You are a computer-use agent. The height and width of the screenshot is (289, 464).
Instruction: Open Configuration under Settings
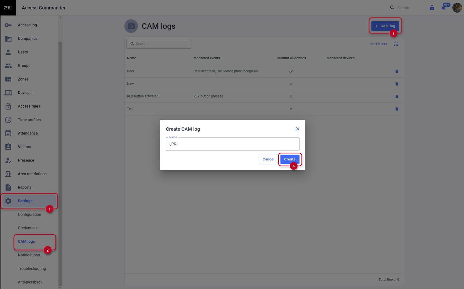(29, 214)
